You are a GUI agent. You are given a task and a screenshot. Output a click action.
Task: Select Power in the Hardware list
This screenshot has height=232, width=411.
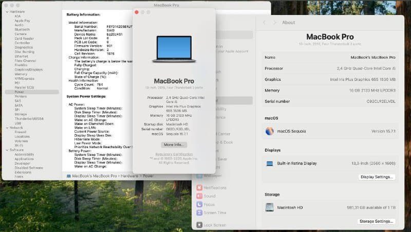click(x=32, y=92)
